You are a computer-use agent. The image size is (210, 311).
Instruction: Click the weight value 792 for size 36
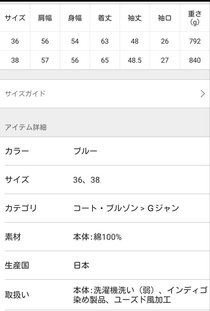click(x=194, y=41)
